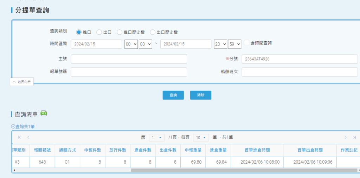The image size is (360, 178).
Task: Export query list to XLS file
Action: tap(44, 114)
